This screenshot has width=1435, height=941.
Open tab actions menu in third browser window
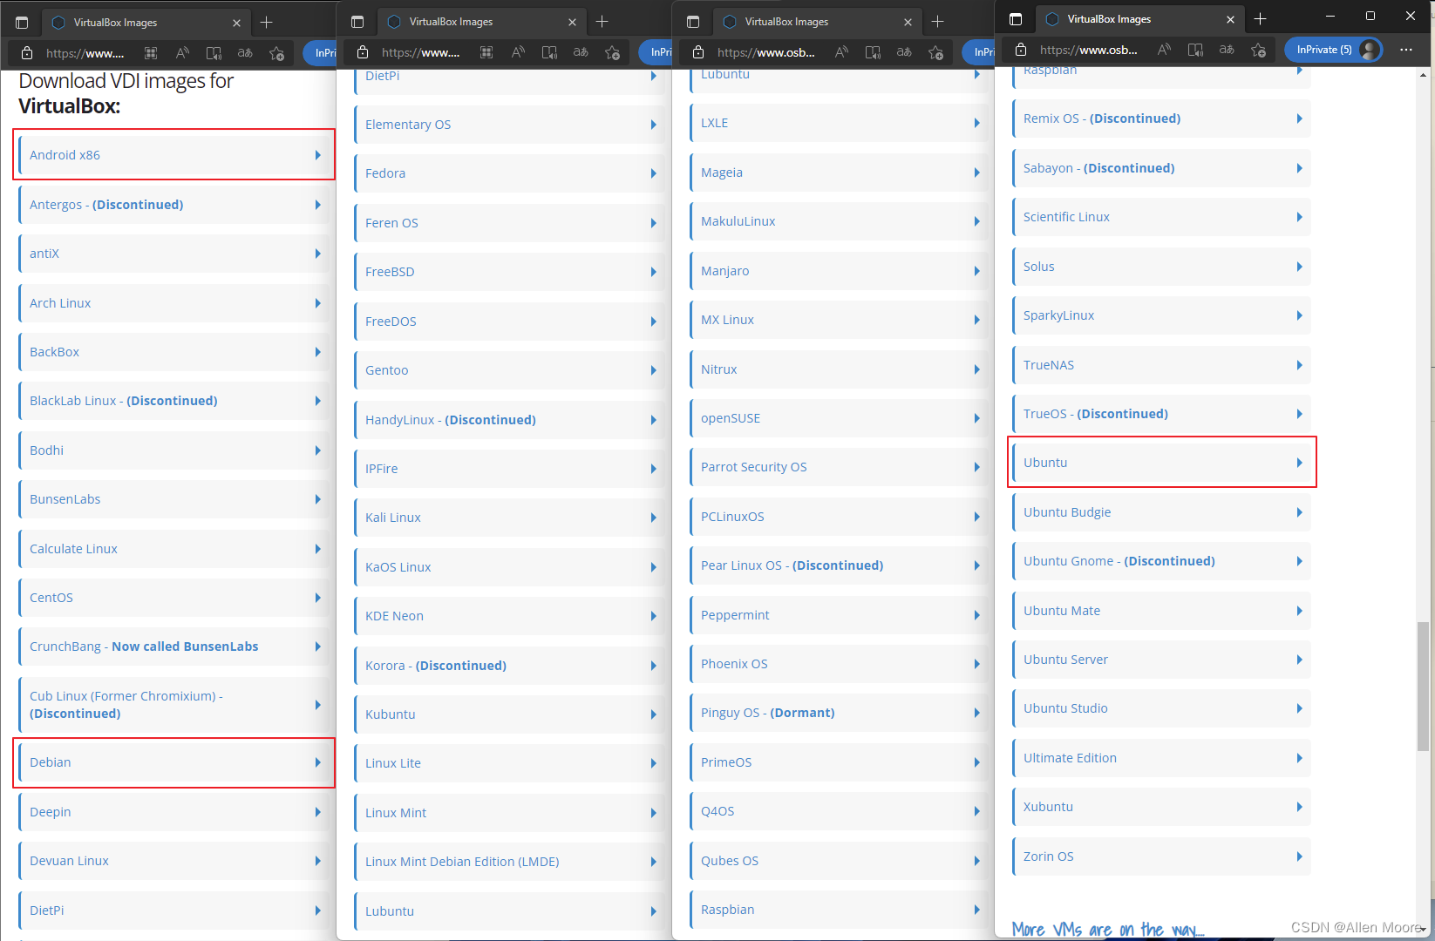(x=693, y=22)
